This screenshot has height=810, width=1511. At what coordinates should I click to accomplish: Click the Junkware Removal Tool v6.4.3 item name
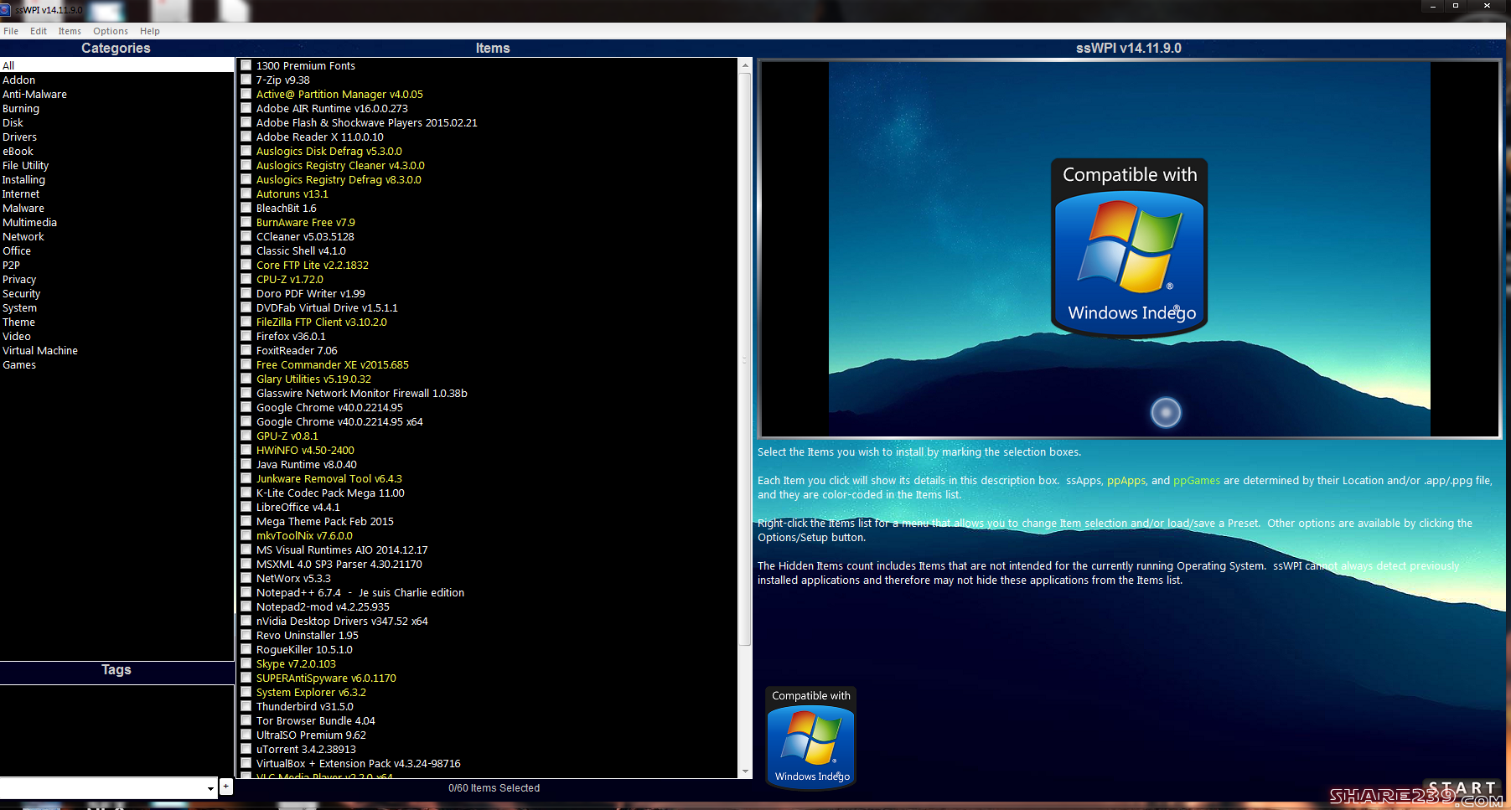[x=329, y=478]
